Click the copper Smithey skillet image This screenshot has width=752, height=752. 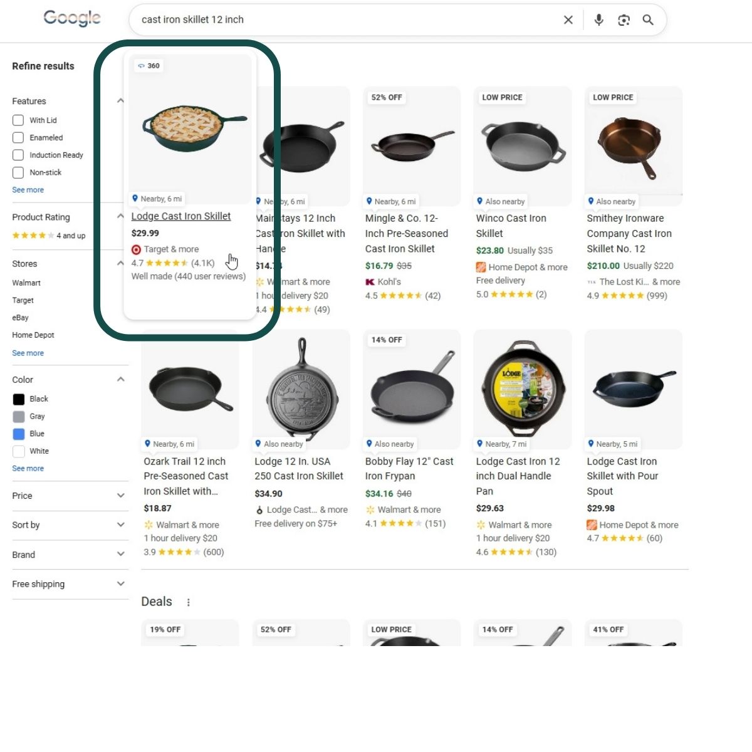click(x=634, y=147)
